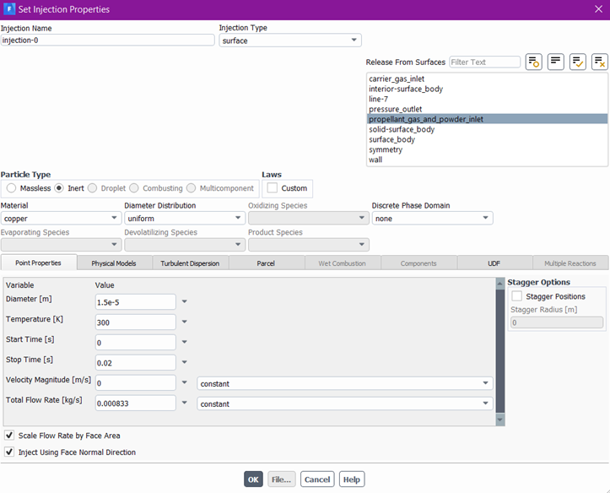Open the Injection Type dropdown
Image resolution: width=610 pixels, height=493 pixels.
pos(289,41)
